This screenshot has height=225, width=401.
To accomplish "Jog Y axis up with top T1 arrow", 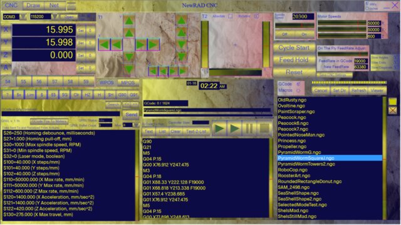I will [x=129, y=21].
